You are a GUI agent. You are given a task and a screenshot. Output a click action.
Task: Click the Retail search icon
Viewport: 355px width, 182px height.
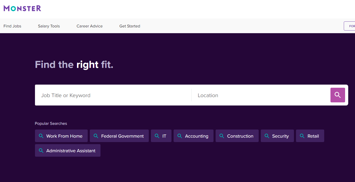302,136
